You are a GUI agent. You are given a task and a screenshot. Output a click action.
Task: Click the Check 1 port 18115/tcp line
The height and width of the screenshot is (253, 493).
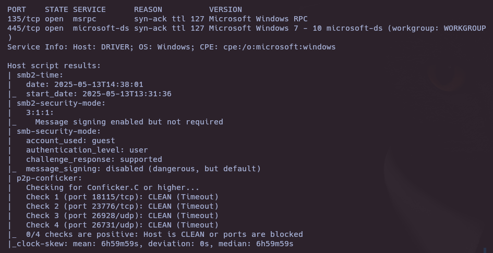(122, 197)
